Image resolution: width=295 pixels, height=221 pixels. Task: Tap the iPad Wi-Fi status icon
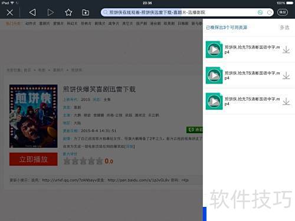pos(12,3)
